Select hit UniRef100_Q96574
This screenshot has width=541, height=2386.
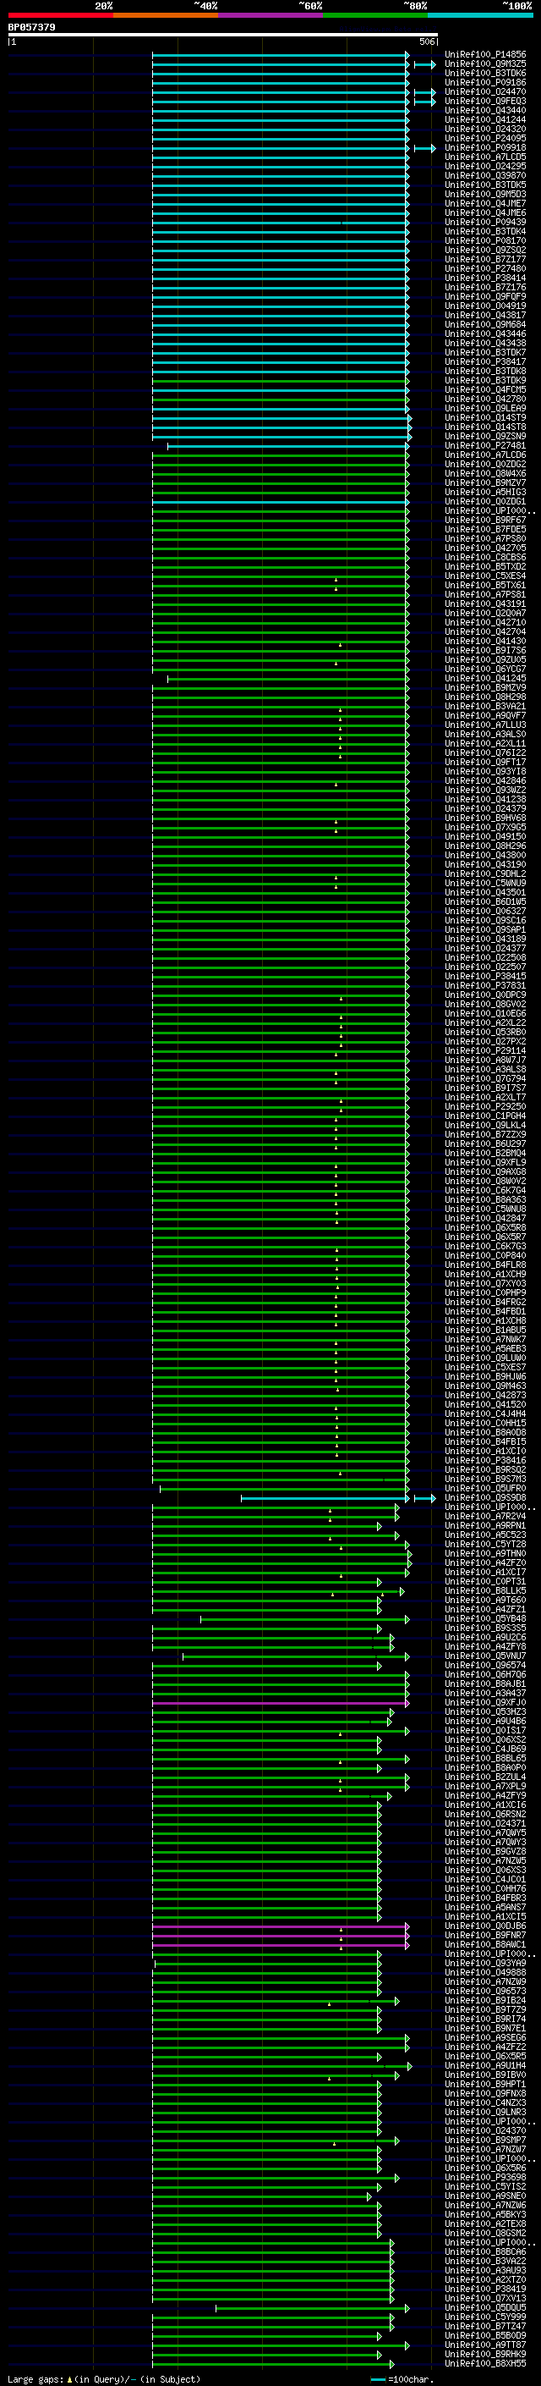[x=484, y=1666]
